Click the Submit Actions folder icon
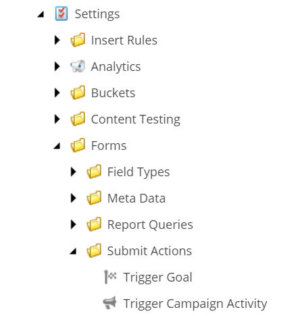This screenshot has width=298, height=316. [x=94, y=251]
